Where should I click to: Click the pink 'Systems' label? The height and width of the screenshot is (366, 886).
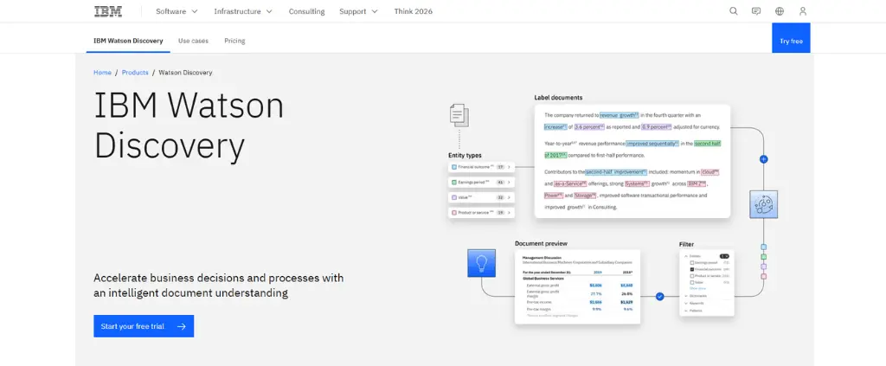[638, 183]
